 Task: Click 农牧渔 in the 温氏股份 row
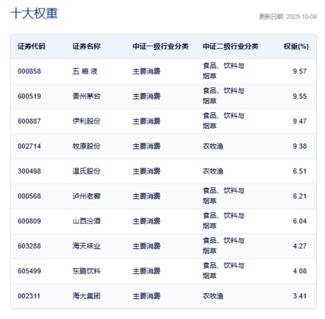[x=213, y=171]
